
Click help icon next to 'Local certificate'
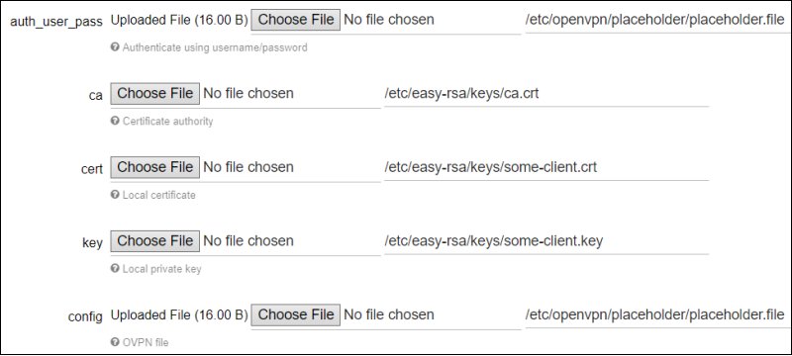(115, 195)
